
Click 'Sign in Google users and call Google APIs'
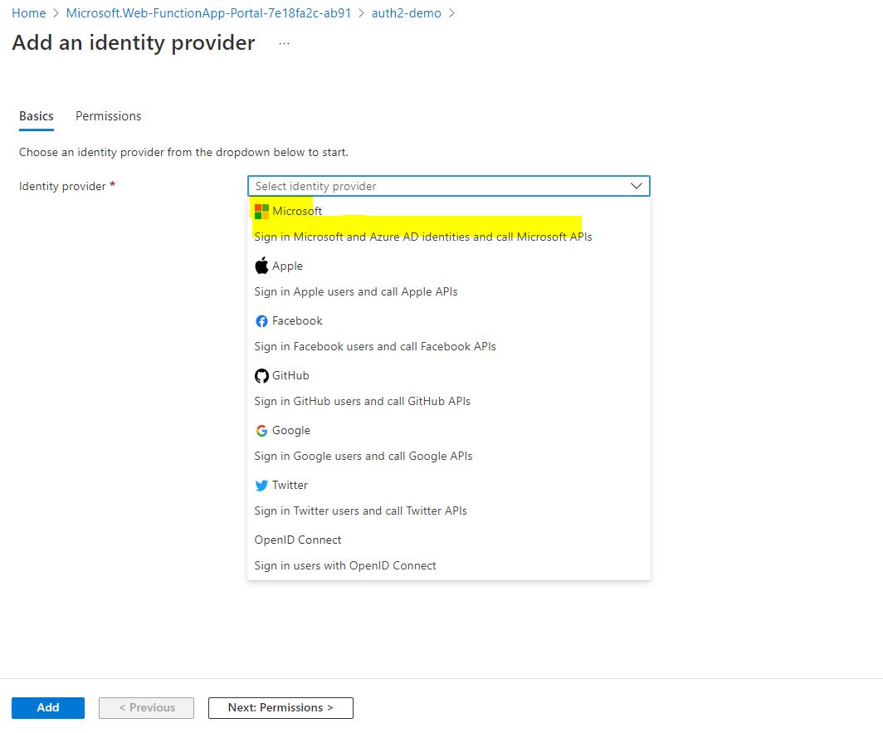[x=363, y=456]
